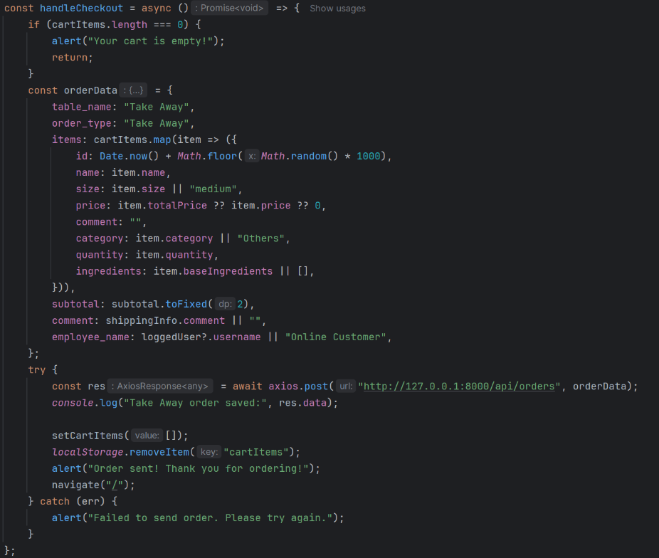Viewport: 659px width, 558px height.
Task: Click the x: hint in Math.floor
Action: 251,157
